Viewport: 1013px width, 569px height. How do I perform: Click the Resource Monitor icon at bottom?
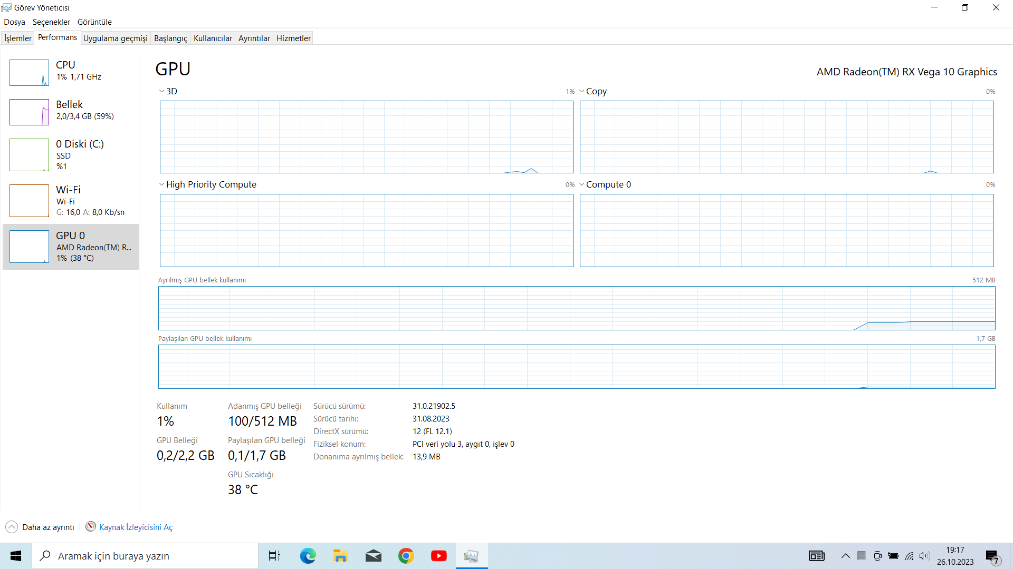(x=91, y=527)
